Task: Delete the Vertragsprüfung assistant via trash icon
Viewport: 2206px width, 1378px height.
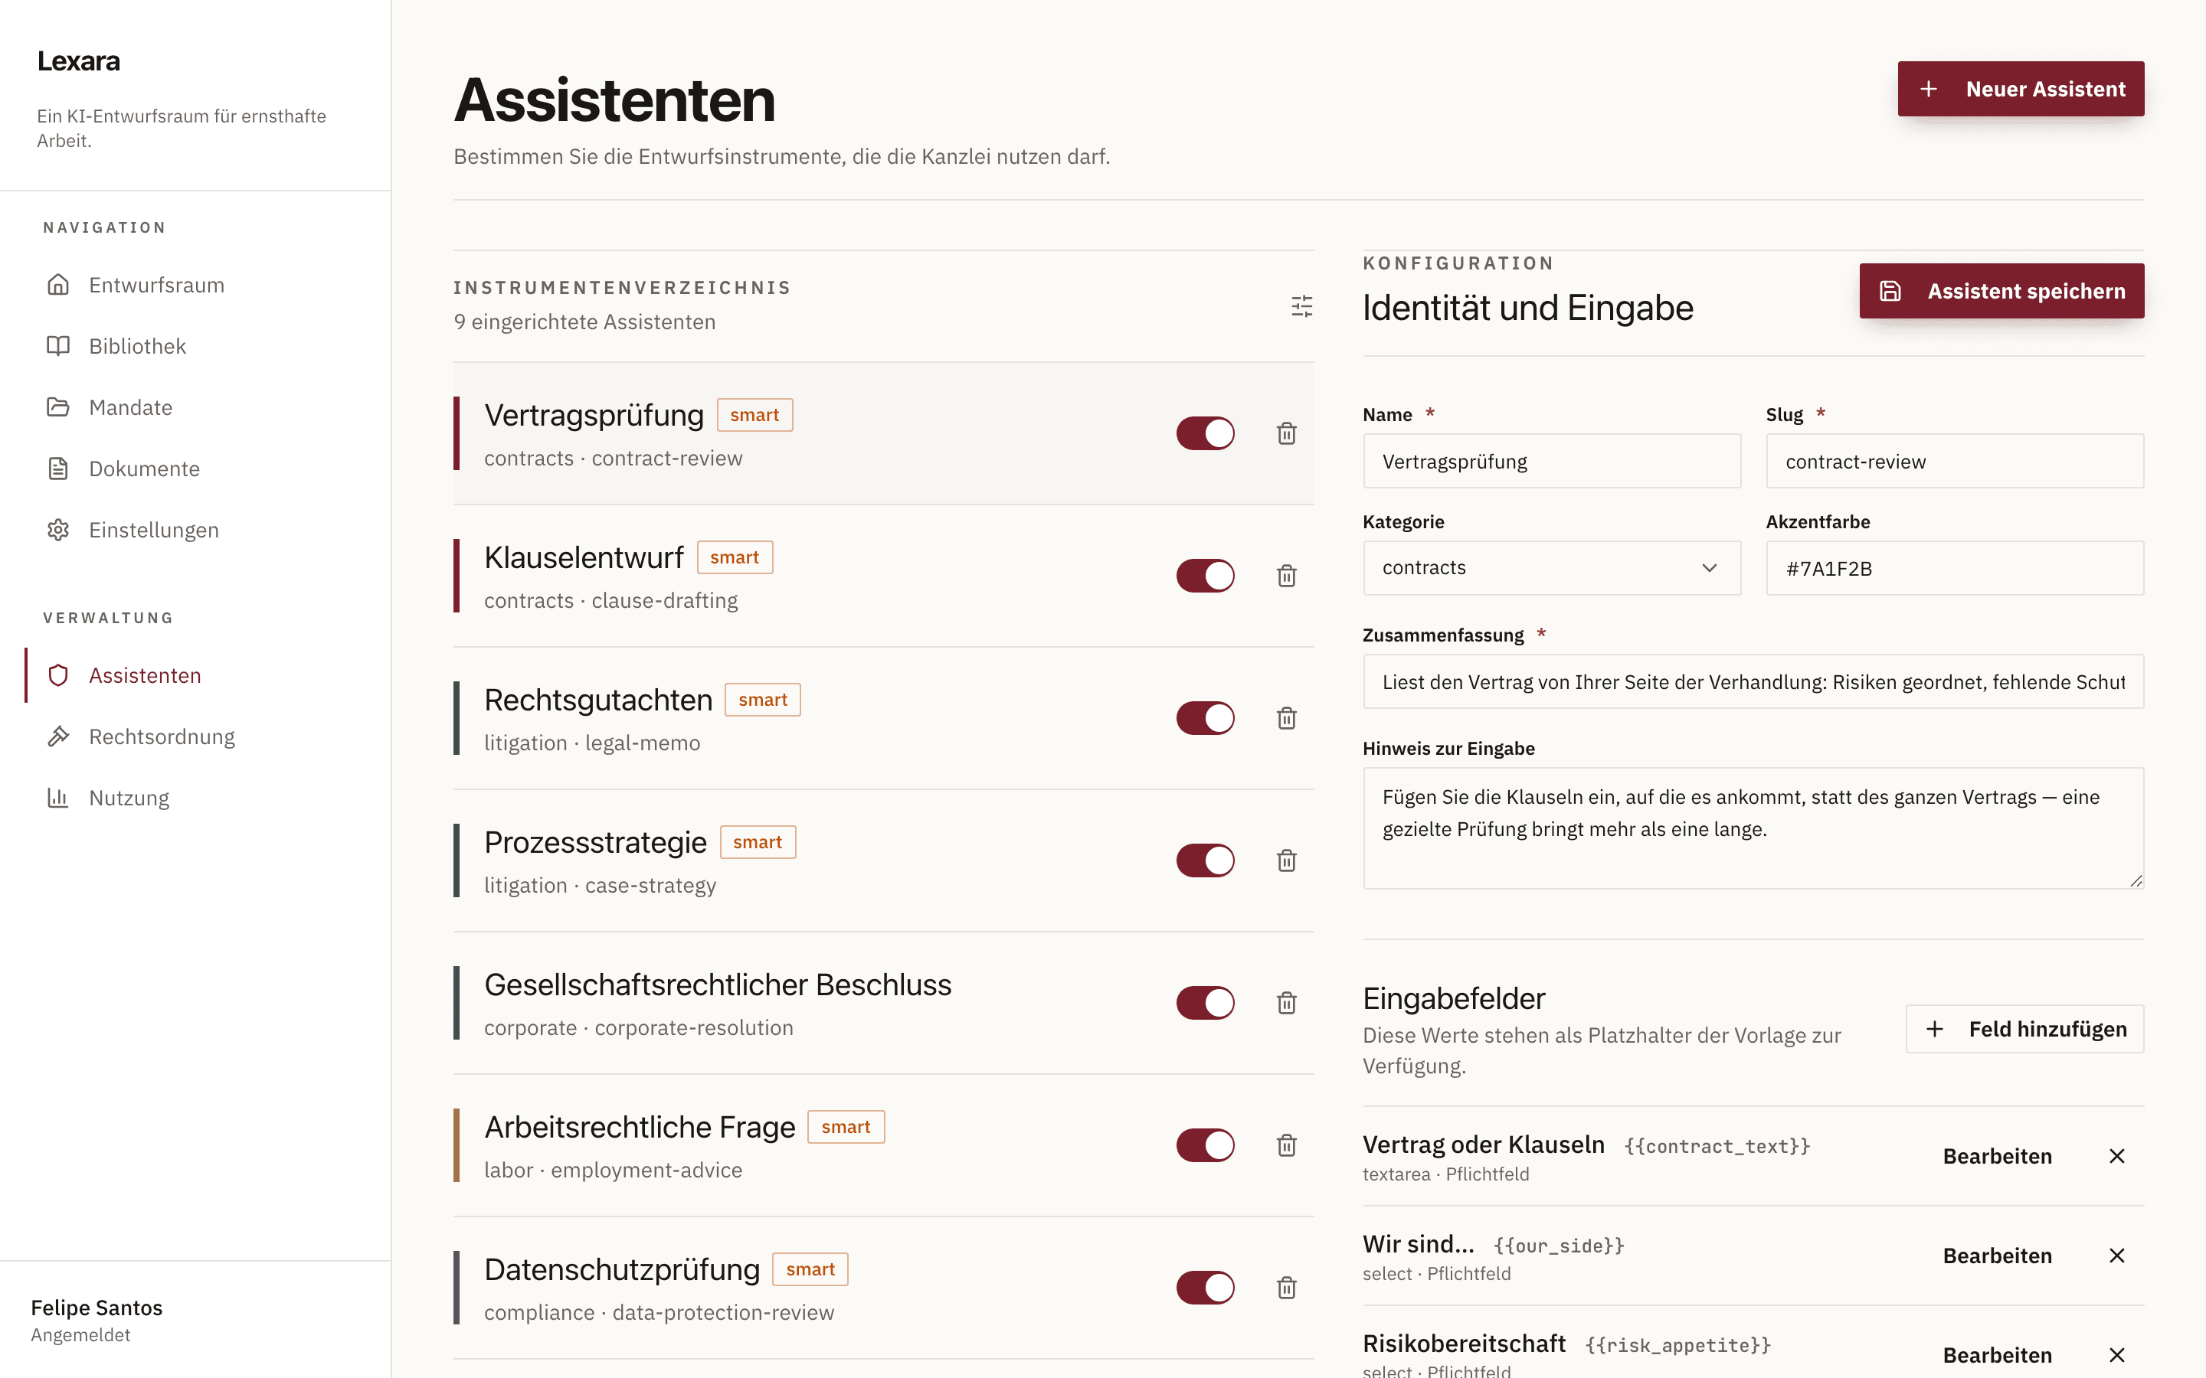Action: click(1286, 433)
